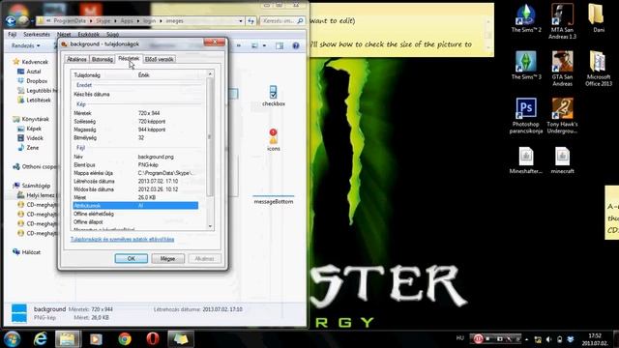Open Microsoft Office 2013 folder
The image size is (619, 348).
point(598,69)
